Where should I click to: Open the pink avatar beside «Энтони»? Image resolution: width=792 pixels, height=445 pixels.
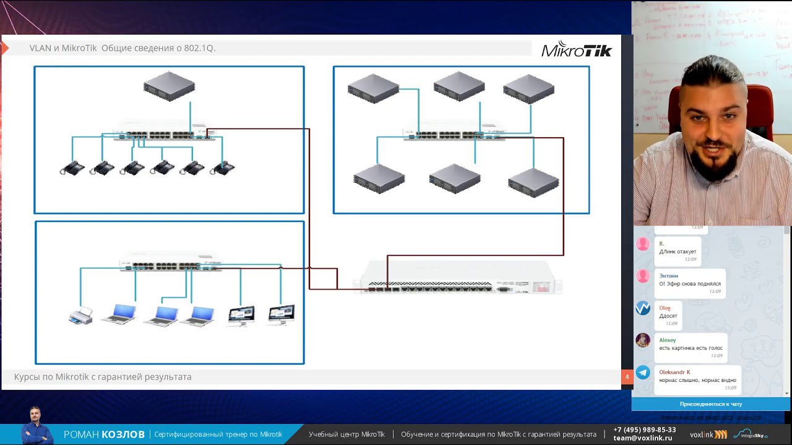[x=643, y=276]
